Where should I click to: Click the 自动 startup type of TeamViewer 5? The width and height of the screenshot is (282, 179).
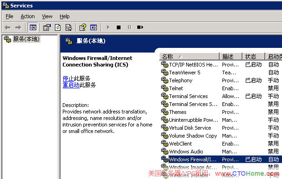273,73
